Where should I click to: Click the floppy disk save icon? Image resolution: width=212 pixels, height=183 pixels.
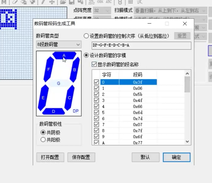pos(72,2)
